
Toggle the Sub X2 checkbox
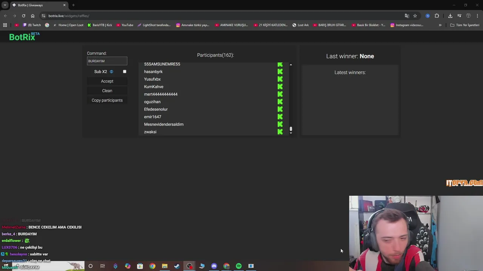[x=125, y=72]
